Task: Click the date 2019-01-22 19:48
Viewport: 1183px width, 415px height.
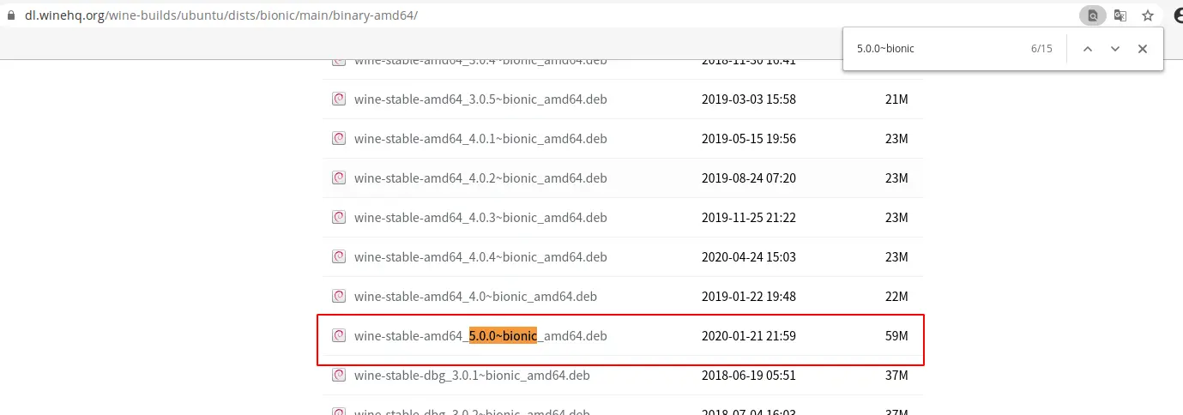Action: [x=749, y=296]
